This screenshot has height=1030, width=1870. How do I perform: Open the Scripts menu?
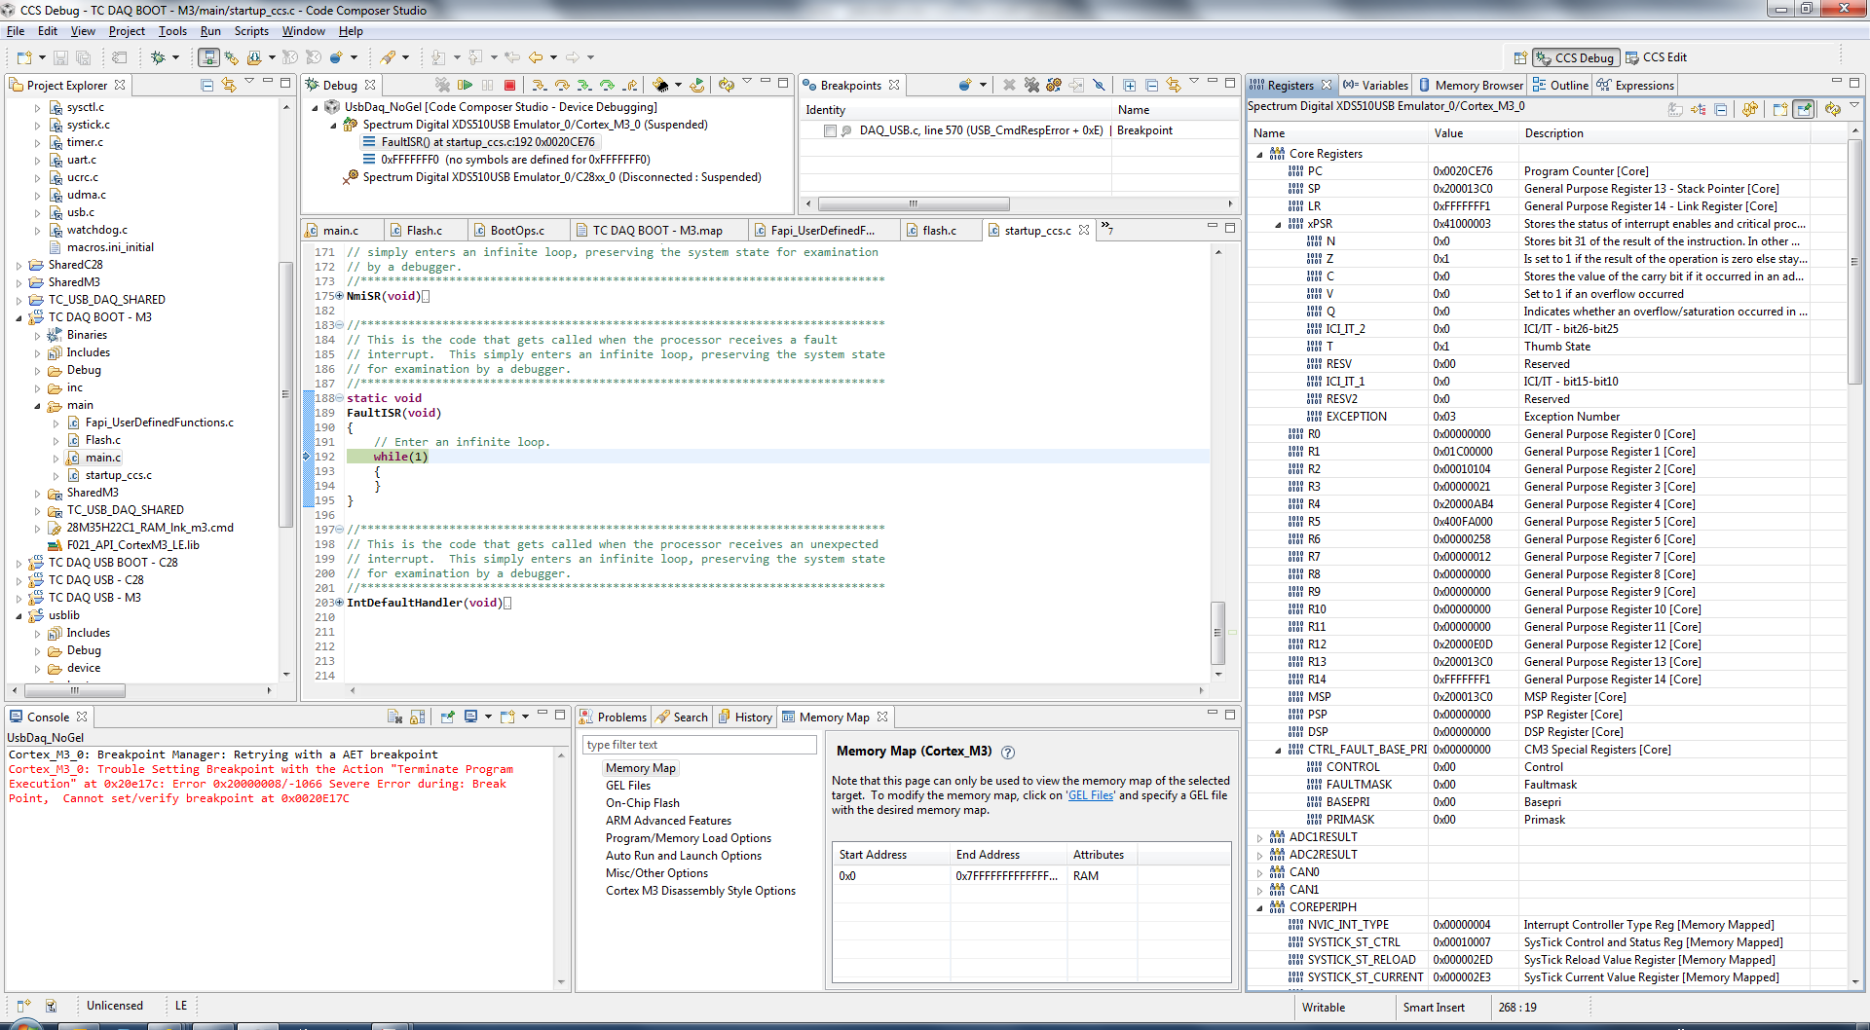click(x=250, y=31)
